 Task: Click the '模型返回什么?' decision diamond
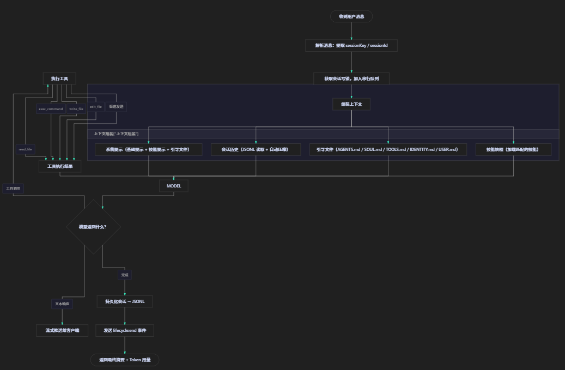click(x=93, y=227)
